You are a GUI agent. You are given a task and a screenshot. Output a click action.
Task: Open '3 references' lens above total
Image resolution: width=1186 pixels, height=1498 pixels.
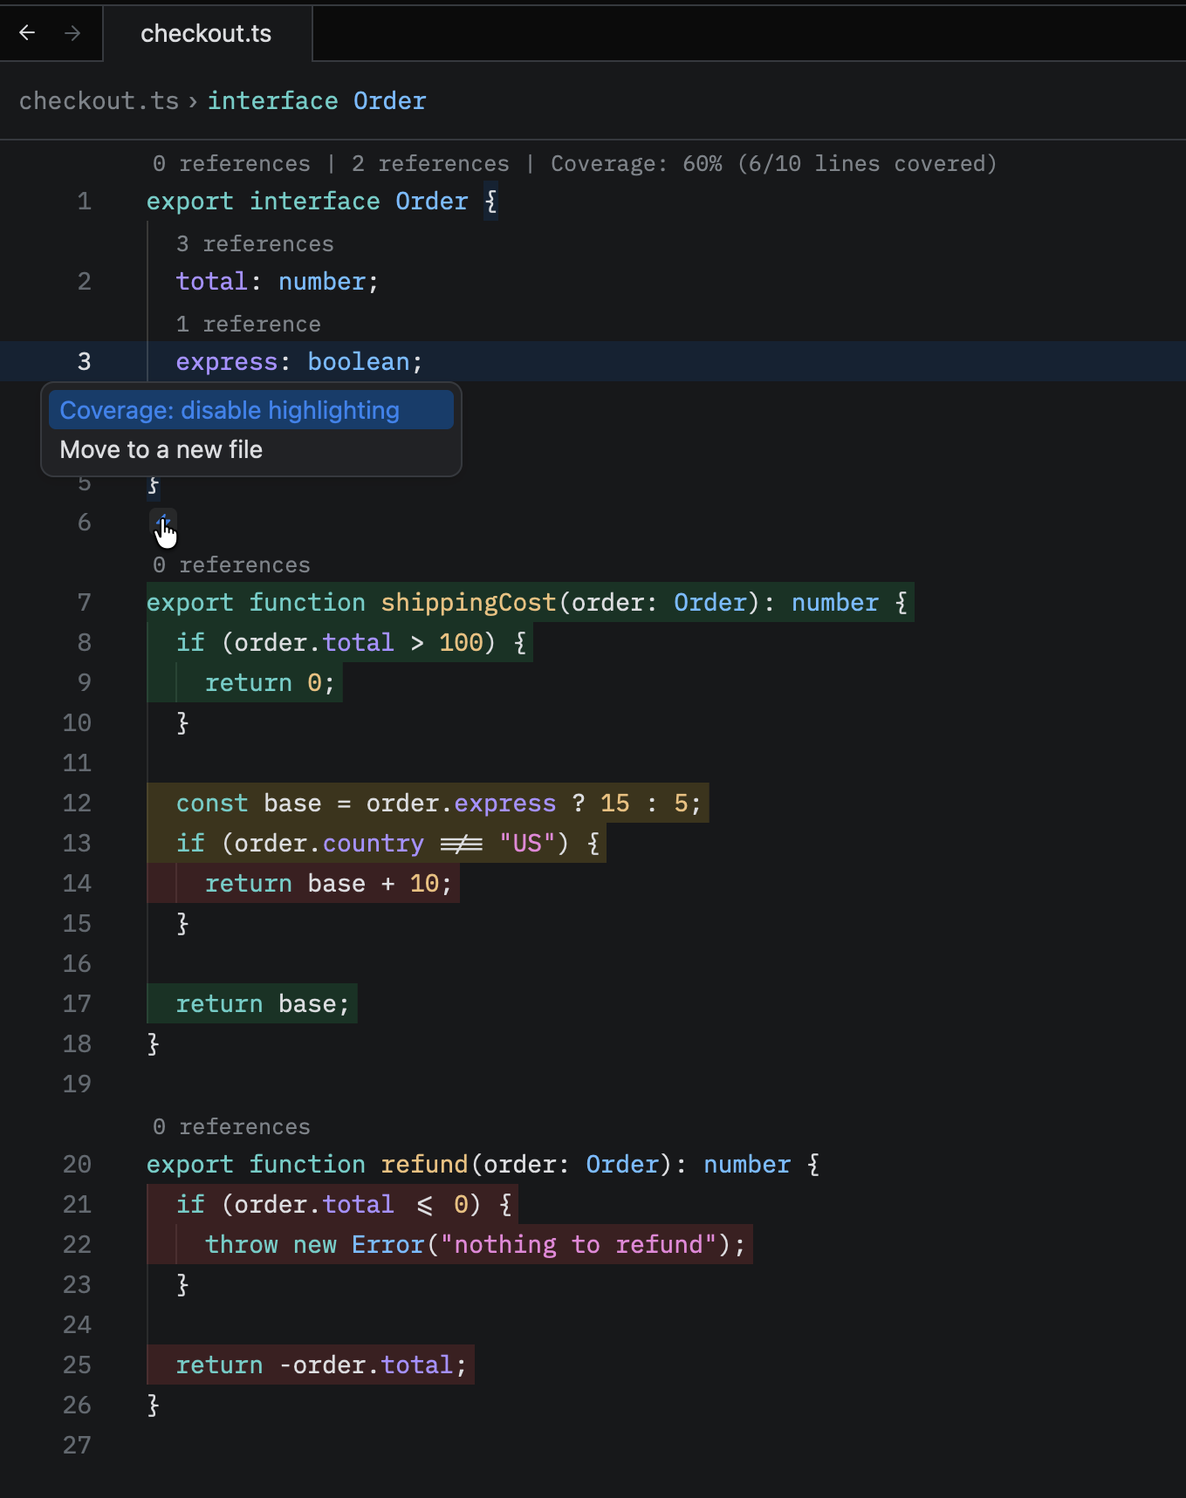pyautogui.click(x=255, y=244)
